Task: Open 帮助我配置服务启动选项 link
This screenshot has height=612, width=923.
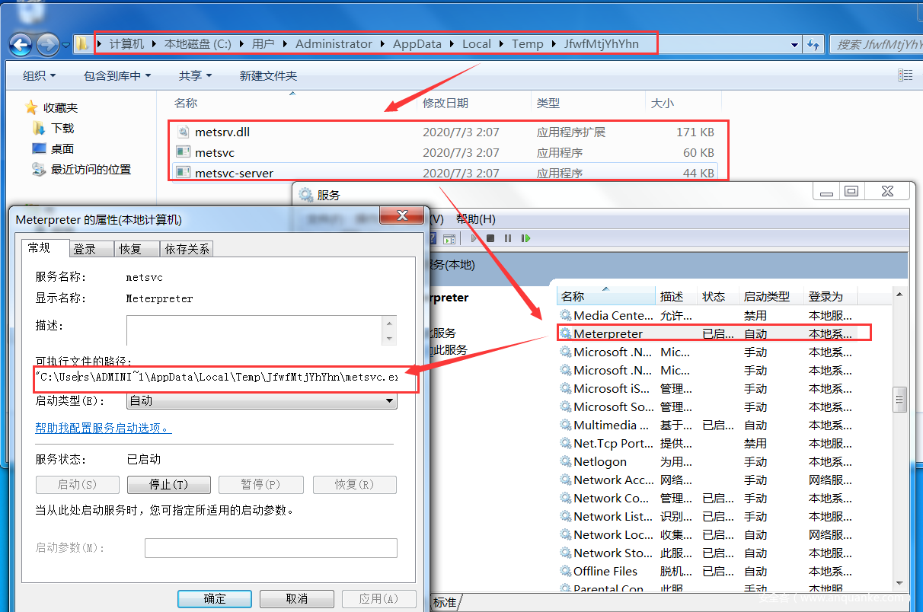Action: tap(104, 428)
